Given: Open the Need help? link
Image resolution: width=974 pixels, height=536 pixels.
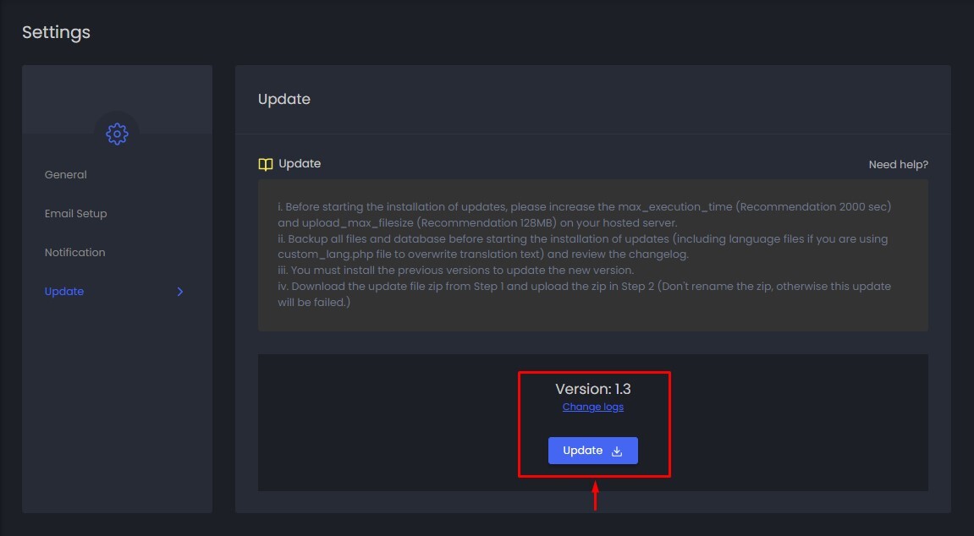Looking at the screenshot, I should pyautogui.click(x=898, y=165).
